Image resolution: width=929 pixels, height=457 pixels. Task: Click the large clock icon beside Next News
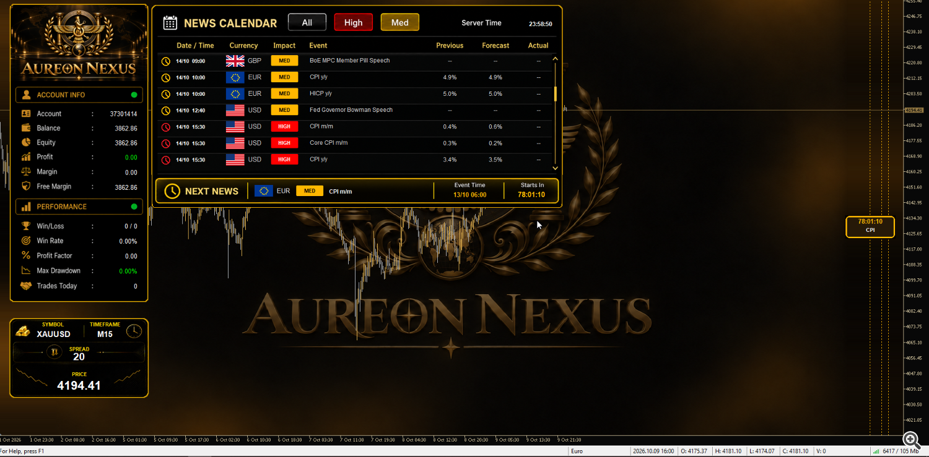coord(172,191)
